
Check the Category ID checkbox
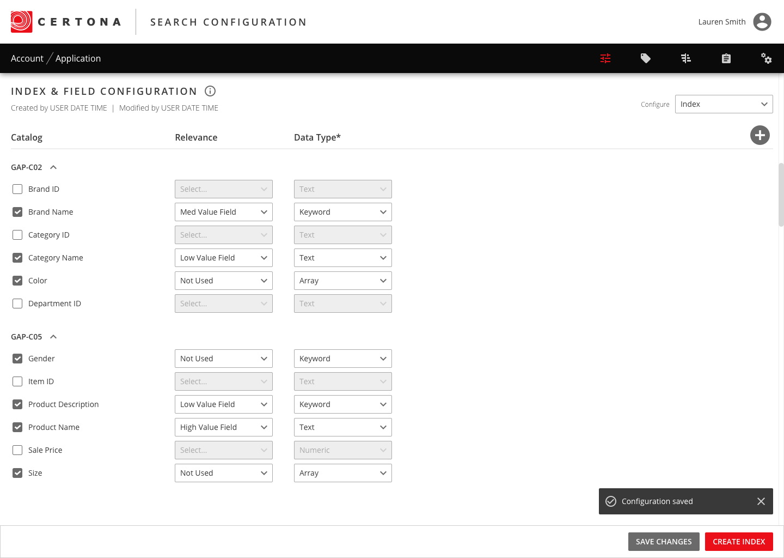(17, 235)
